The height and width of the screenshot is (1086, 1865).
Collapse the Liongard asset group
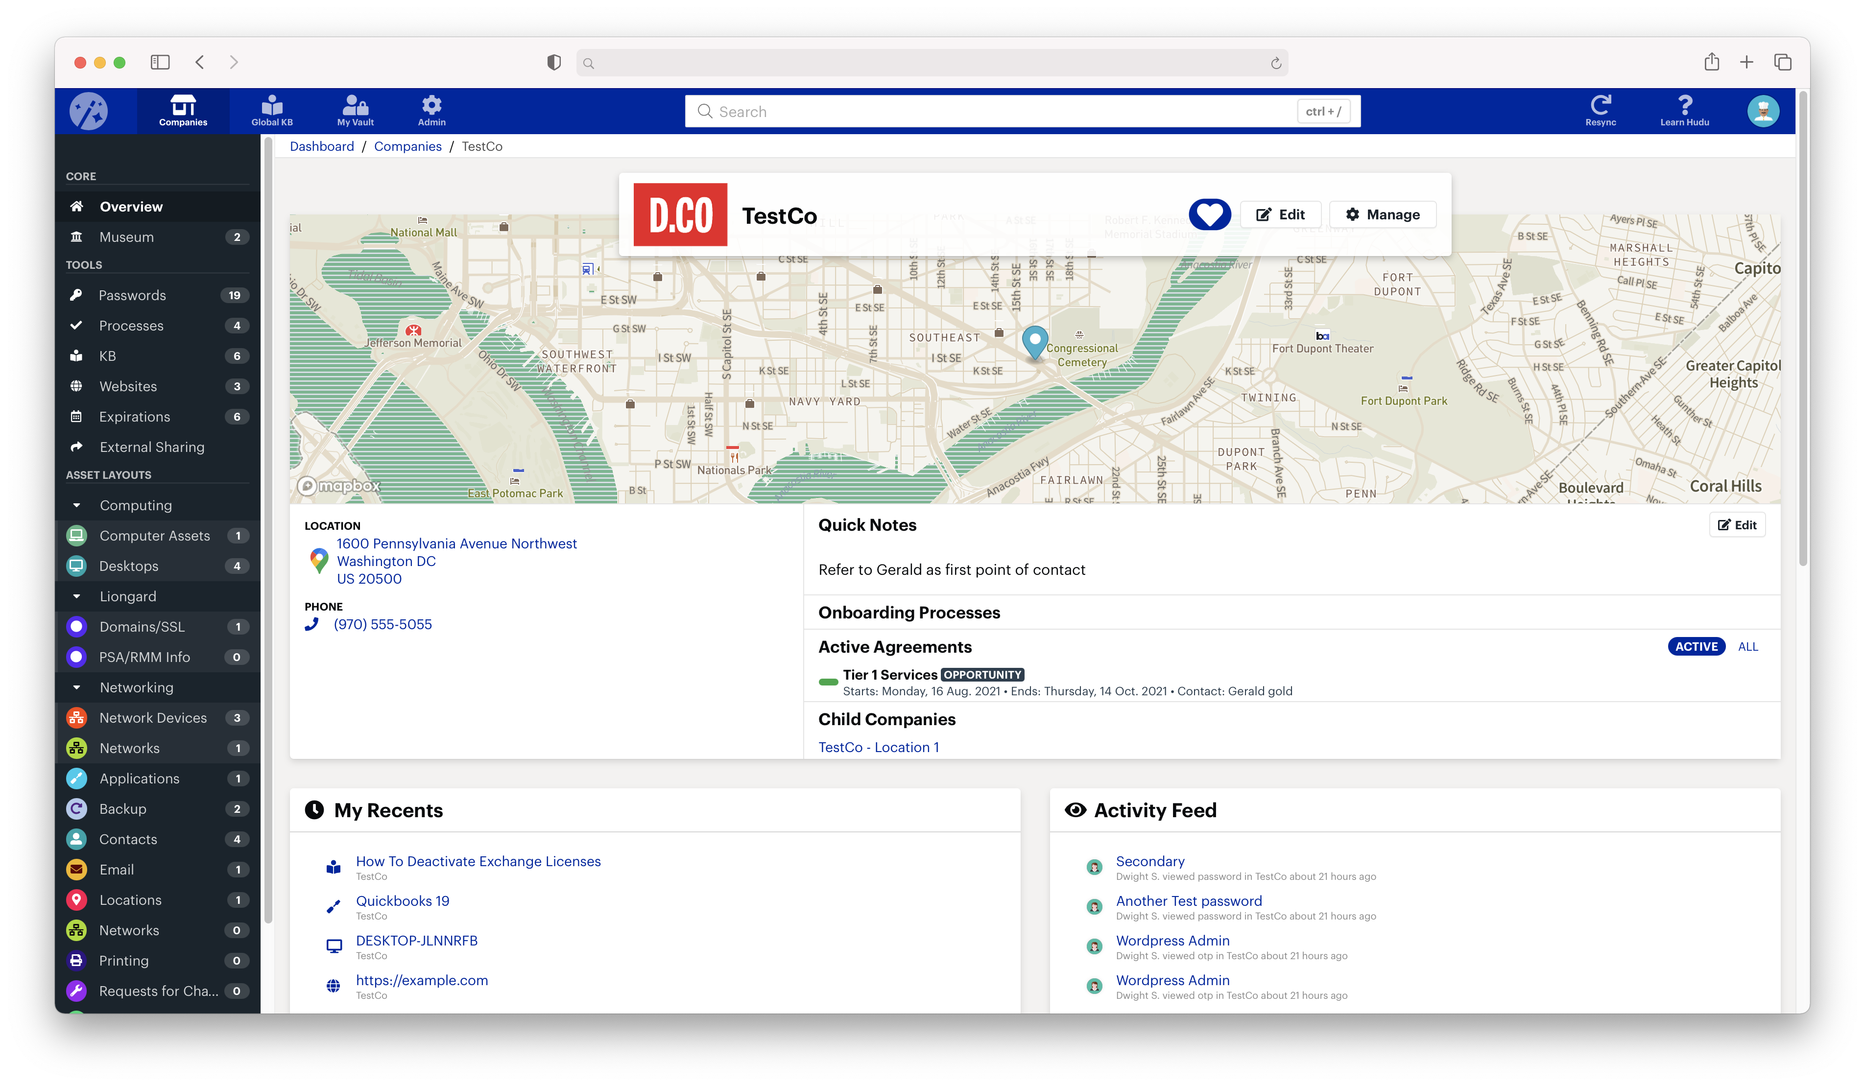coord(77,596)
